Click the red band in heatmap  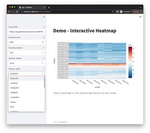[97, 64]
